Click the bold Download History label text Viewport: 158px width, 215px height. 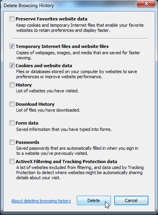pos(35,104)
